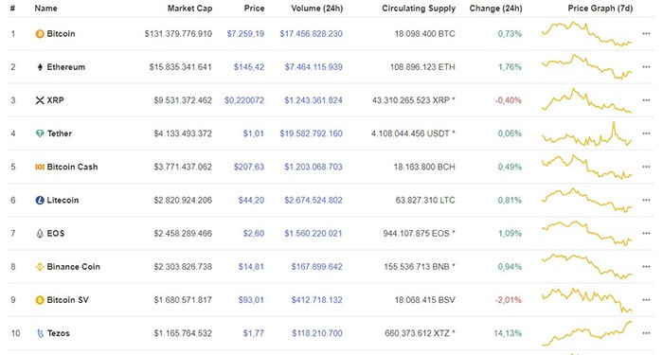Open the XRP coin name link
This screenshot has height=355, width=663.
(x=55, y=100)
